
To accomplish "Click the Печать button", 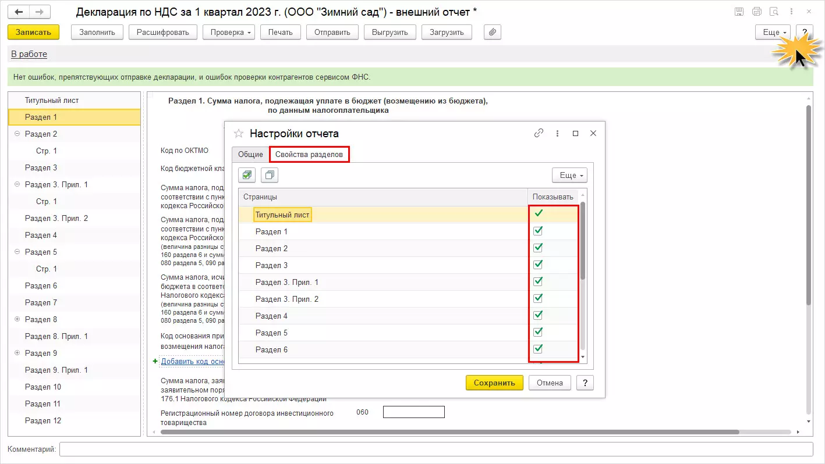I will (x=281, y=32).
